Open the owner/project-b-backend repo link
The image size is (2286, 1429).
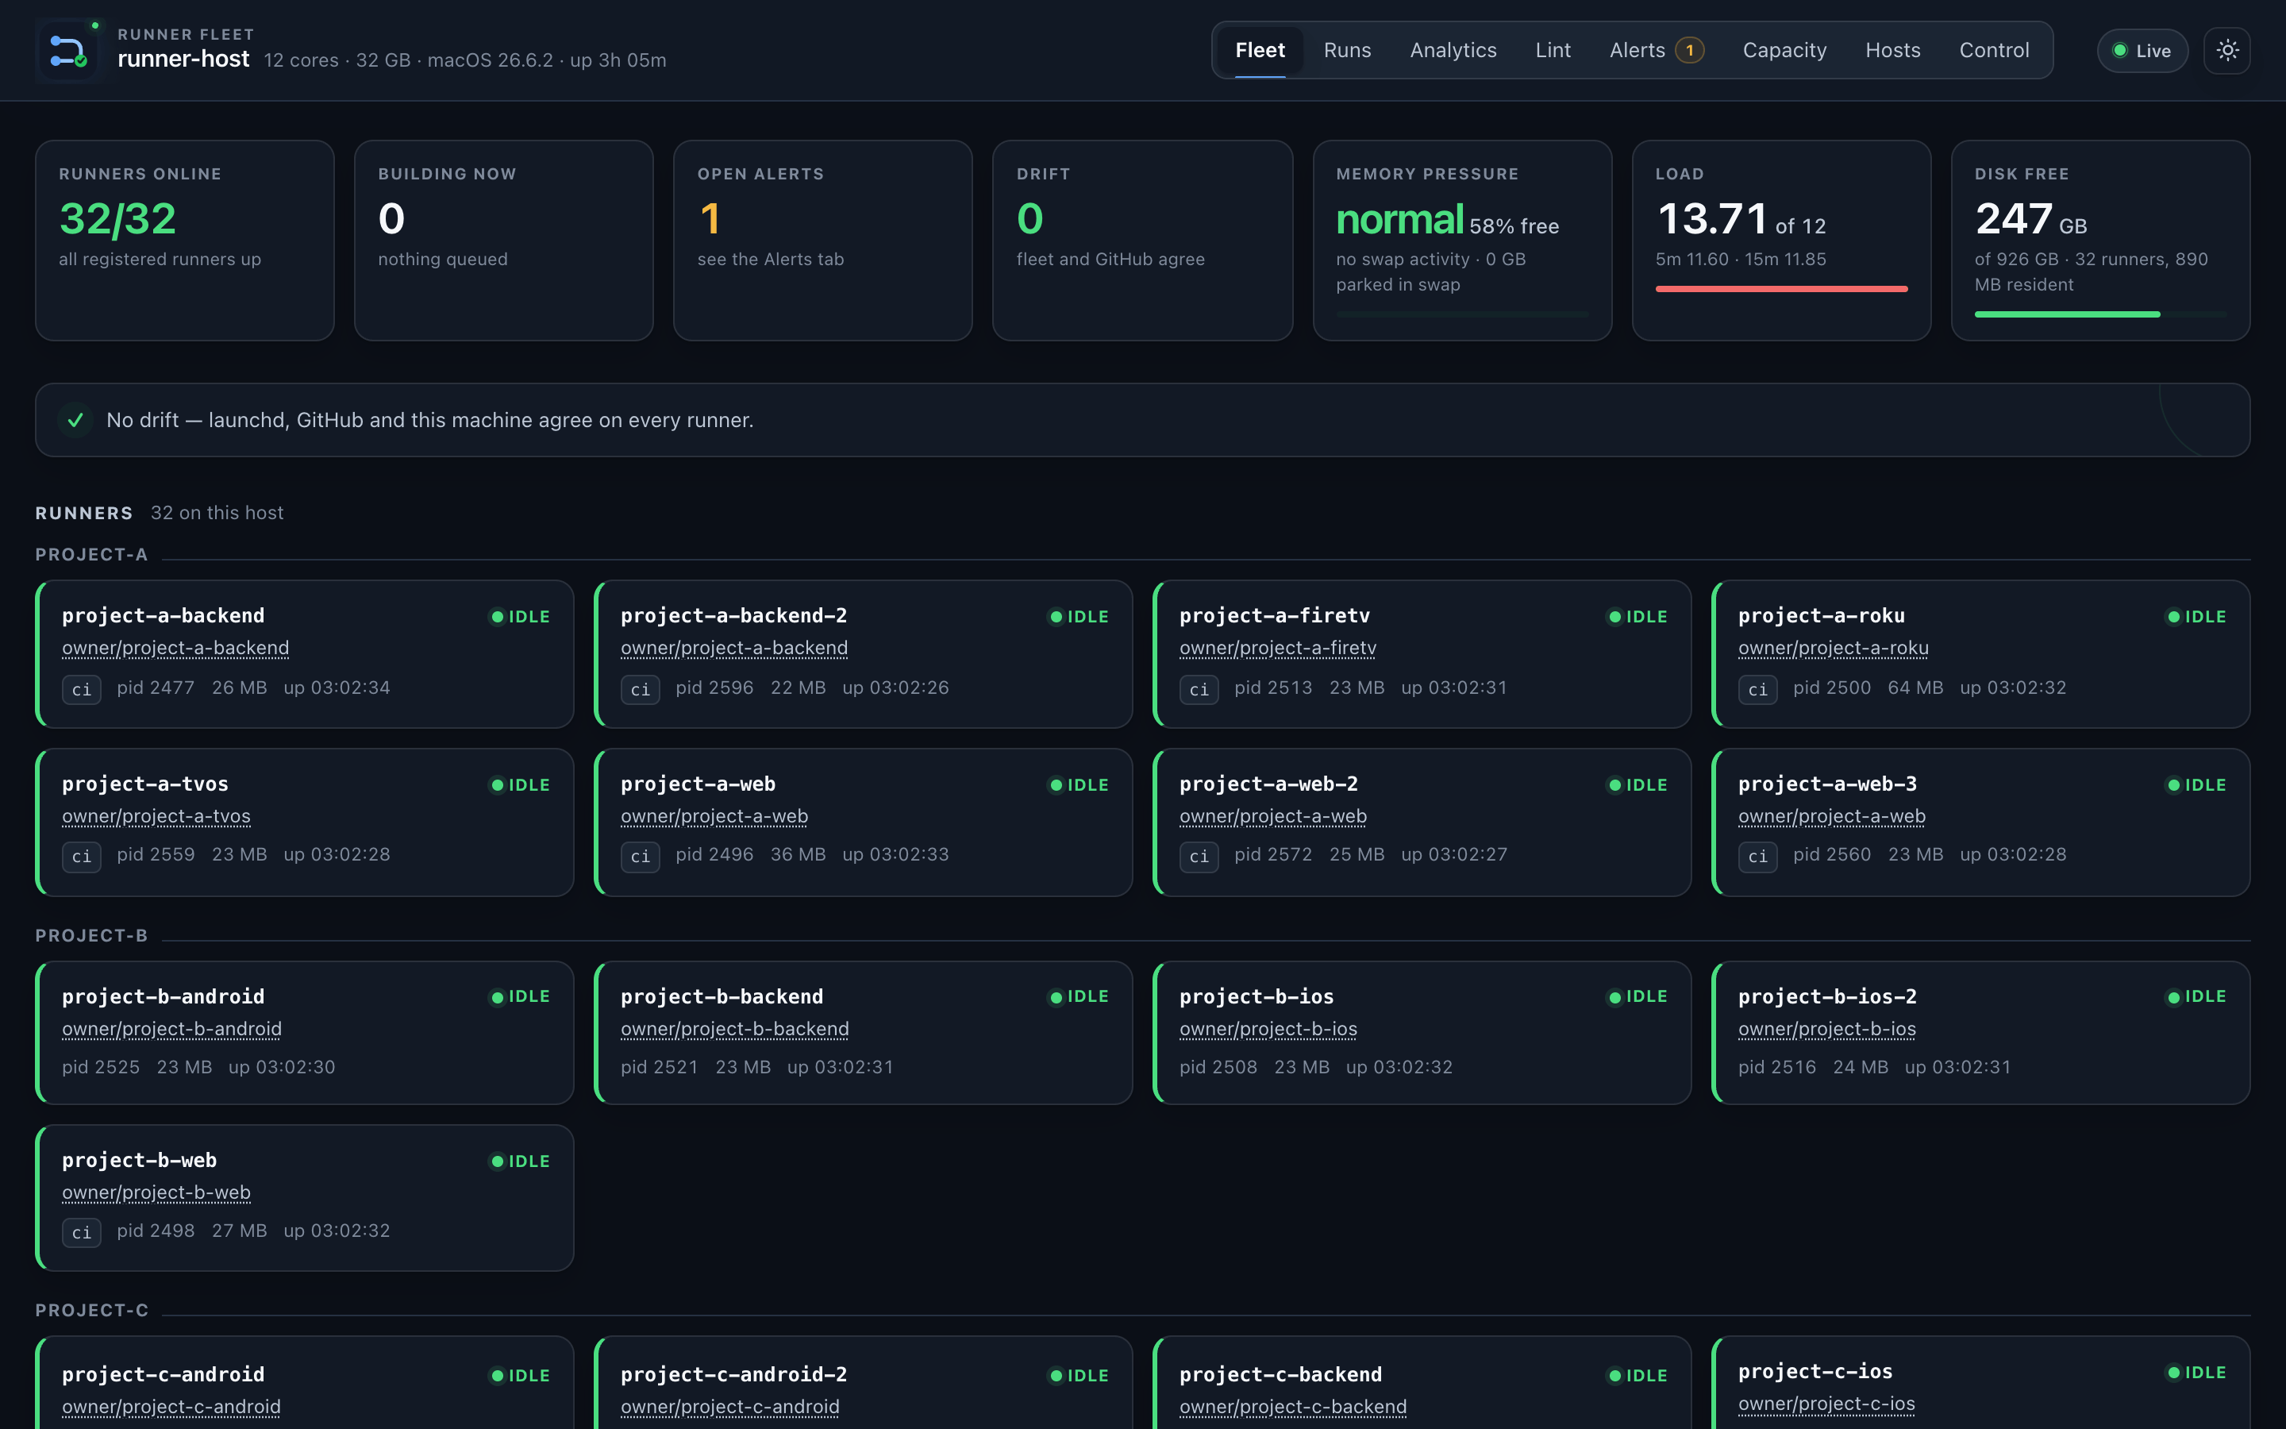tap(734, 1029)
